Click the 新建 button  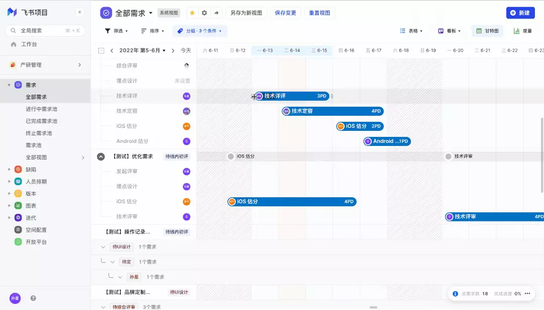click(x=520, y=13)
